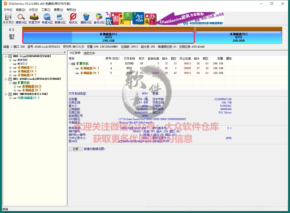Select 本地磁盘(C:) in tree
Screen dimensions: 290x213
coord(27,68)
